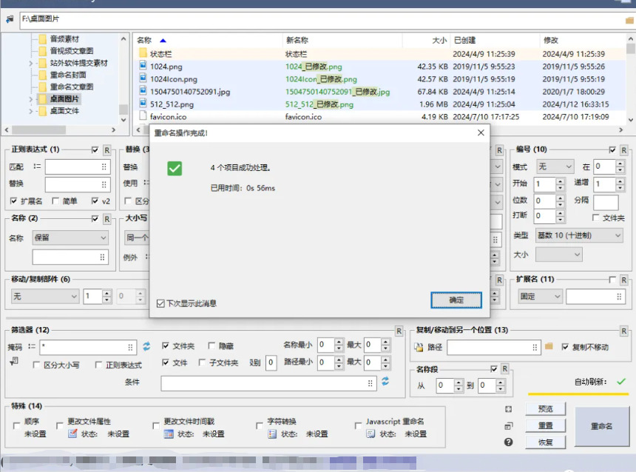This screenshot has height=472, width=636.
Task: Click the R reset button in filter section
Action: click(x=399, y=331)
